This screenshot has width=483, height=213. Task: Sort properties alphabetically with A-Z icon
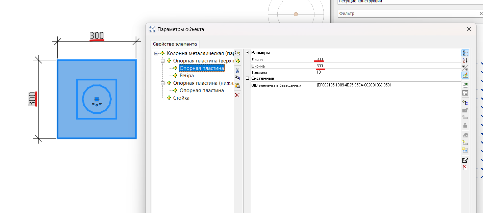pyautogui.click(x=465, y=60)
